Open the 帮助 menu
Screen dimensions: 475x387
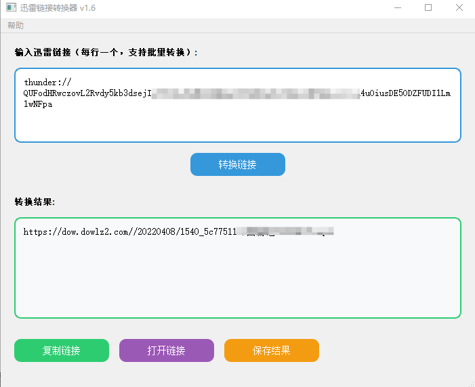[x=16, y=26]
